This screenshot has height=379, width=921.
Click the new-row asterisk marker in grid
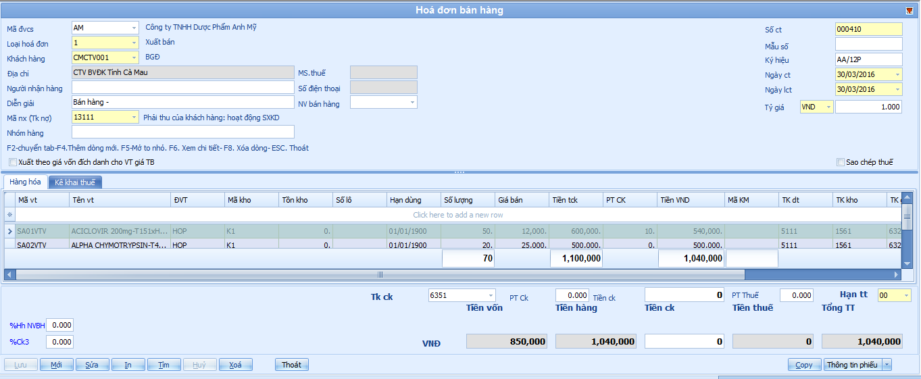9,215
